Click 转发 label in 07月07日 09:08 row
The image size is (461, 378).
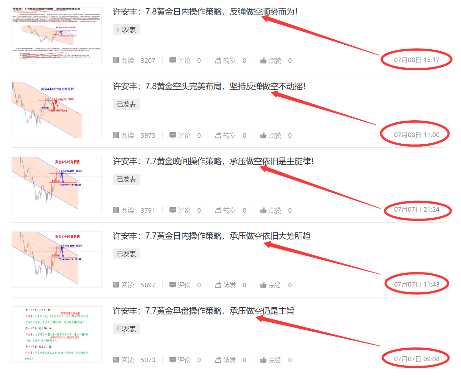coord(229,360)
